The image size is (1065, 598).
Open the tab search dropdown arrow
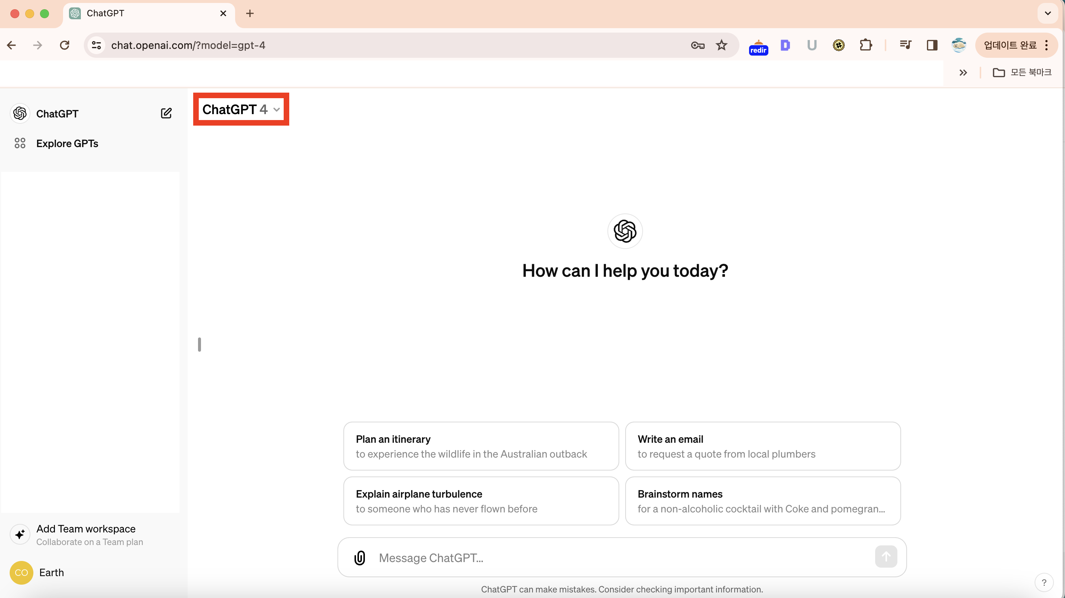(1047, 13)
